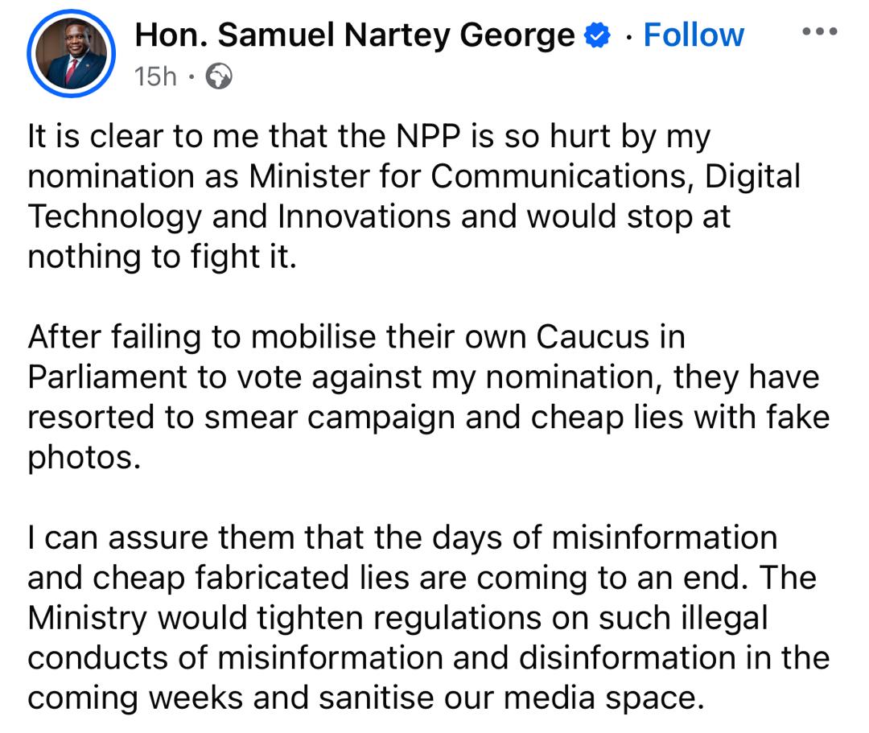Click the blue verified badge icon
This screenshot has width=869, height=733.
[x=597, y=35]
